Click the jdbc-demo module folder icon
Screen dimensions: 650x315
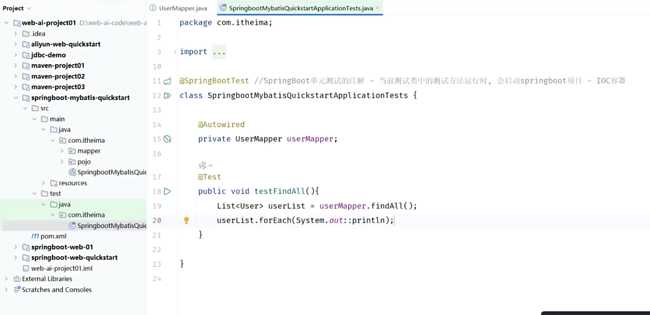(x=26, y=55)
